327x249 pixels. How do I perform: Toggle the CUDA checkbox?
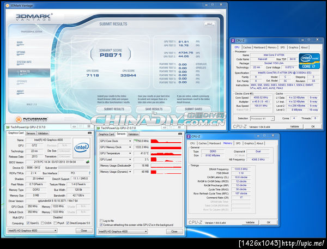[x=43, y=223]
